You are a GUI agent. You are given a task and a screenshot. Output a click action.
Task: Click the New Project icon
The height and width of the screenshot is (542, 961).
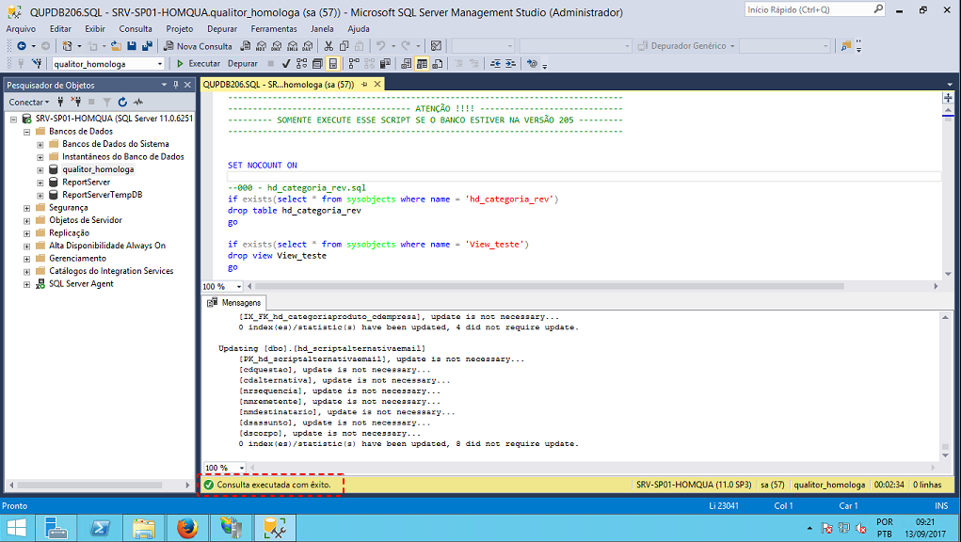pyautogui.click(x=68, y=46)
